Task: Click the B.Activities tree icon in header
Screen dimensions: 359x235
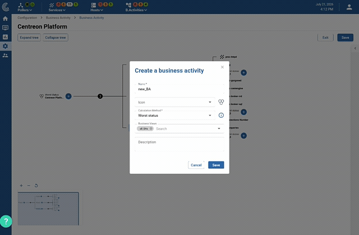Action: 128,5
